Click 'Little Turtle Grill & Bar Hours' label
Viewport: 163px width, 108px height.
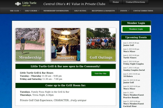tap(37, 73)
